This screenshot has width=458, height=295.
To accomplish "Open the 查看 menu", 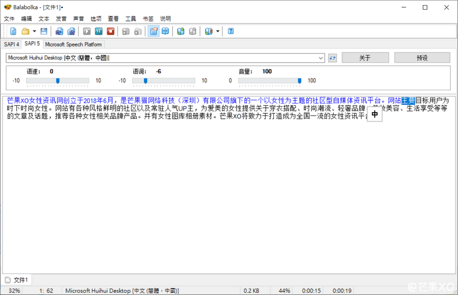I will point(113,19).
